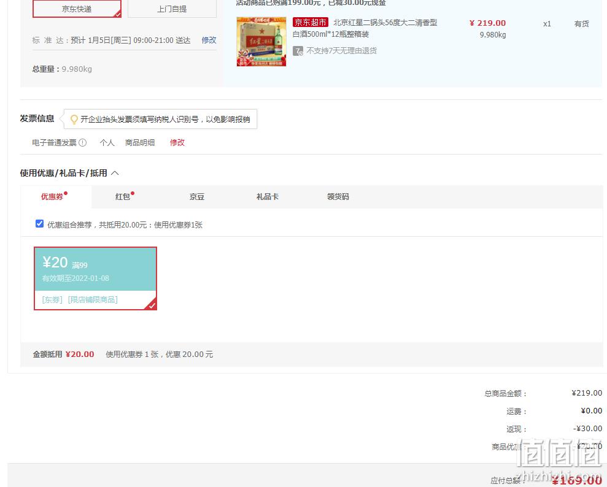This screenshot has width=607, height=487.
Task: Switch to 优惠券 tab
Action: pos(56,197)
